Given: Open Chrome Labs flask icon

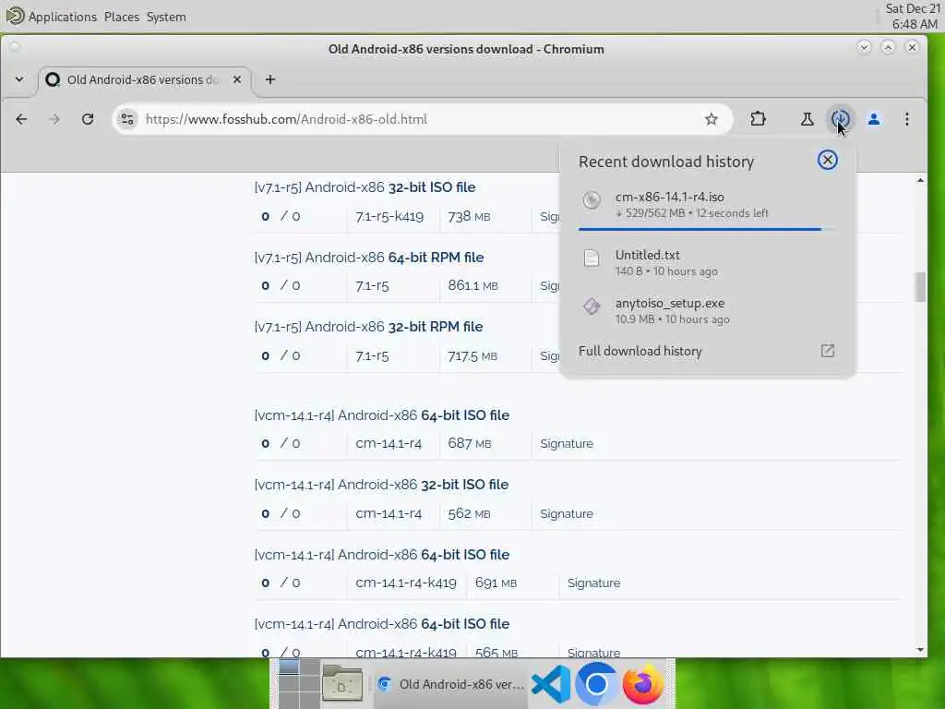Looking at the screenshot, I should [x=807, y=119].
